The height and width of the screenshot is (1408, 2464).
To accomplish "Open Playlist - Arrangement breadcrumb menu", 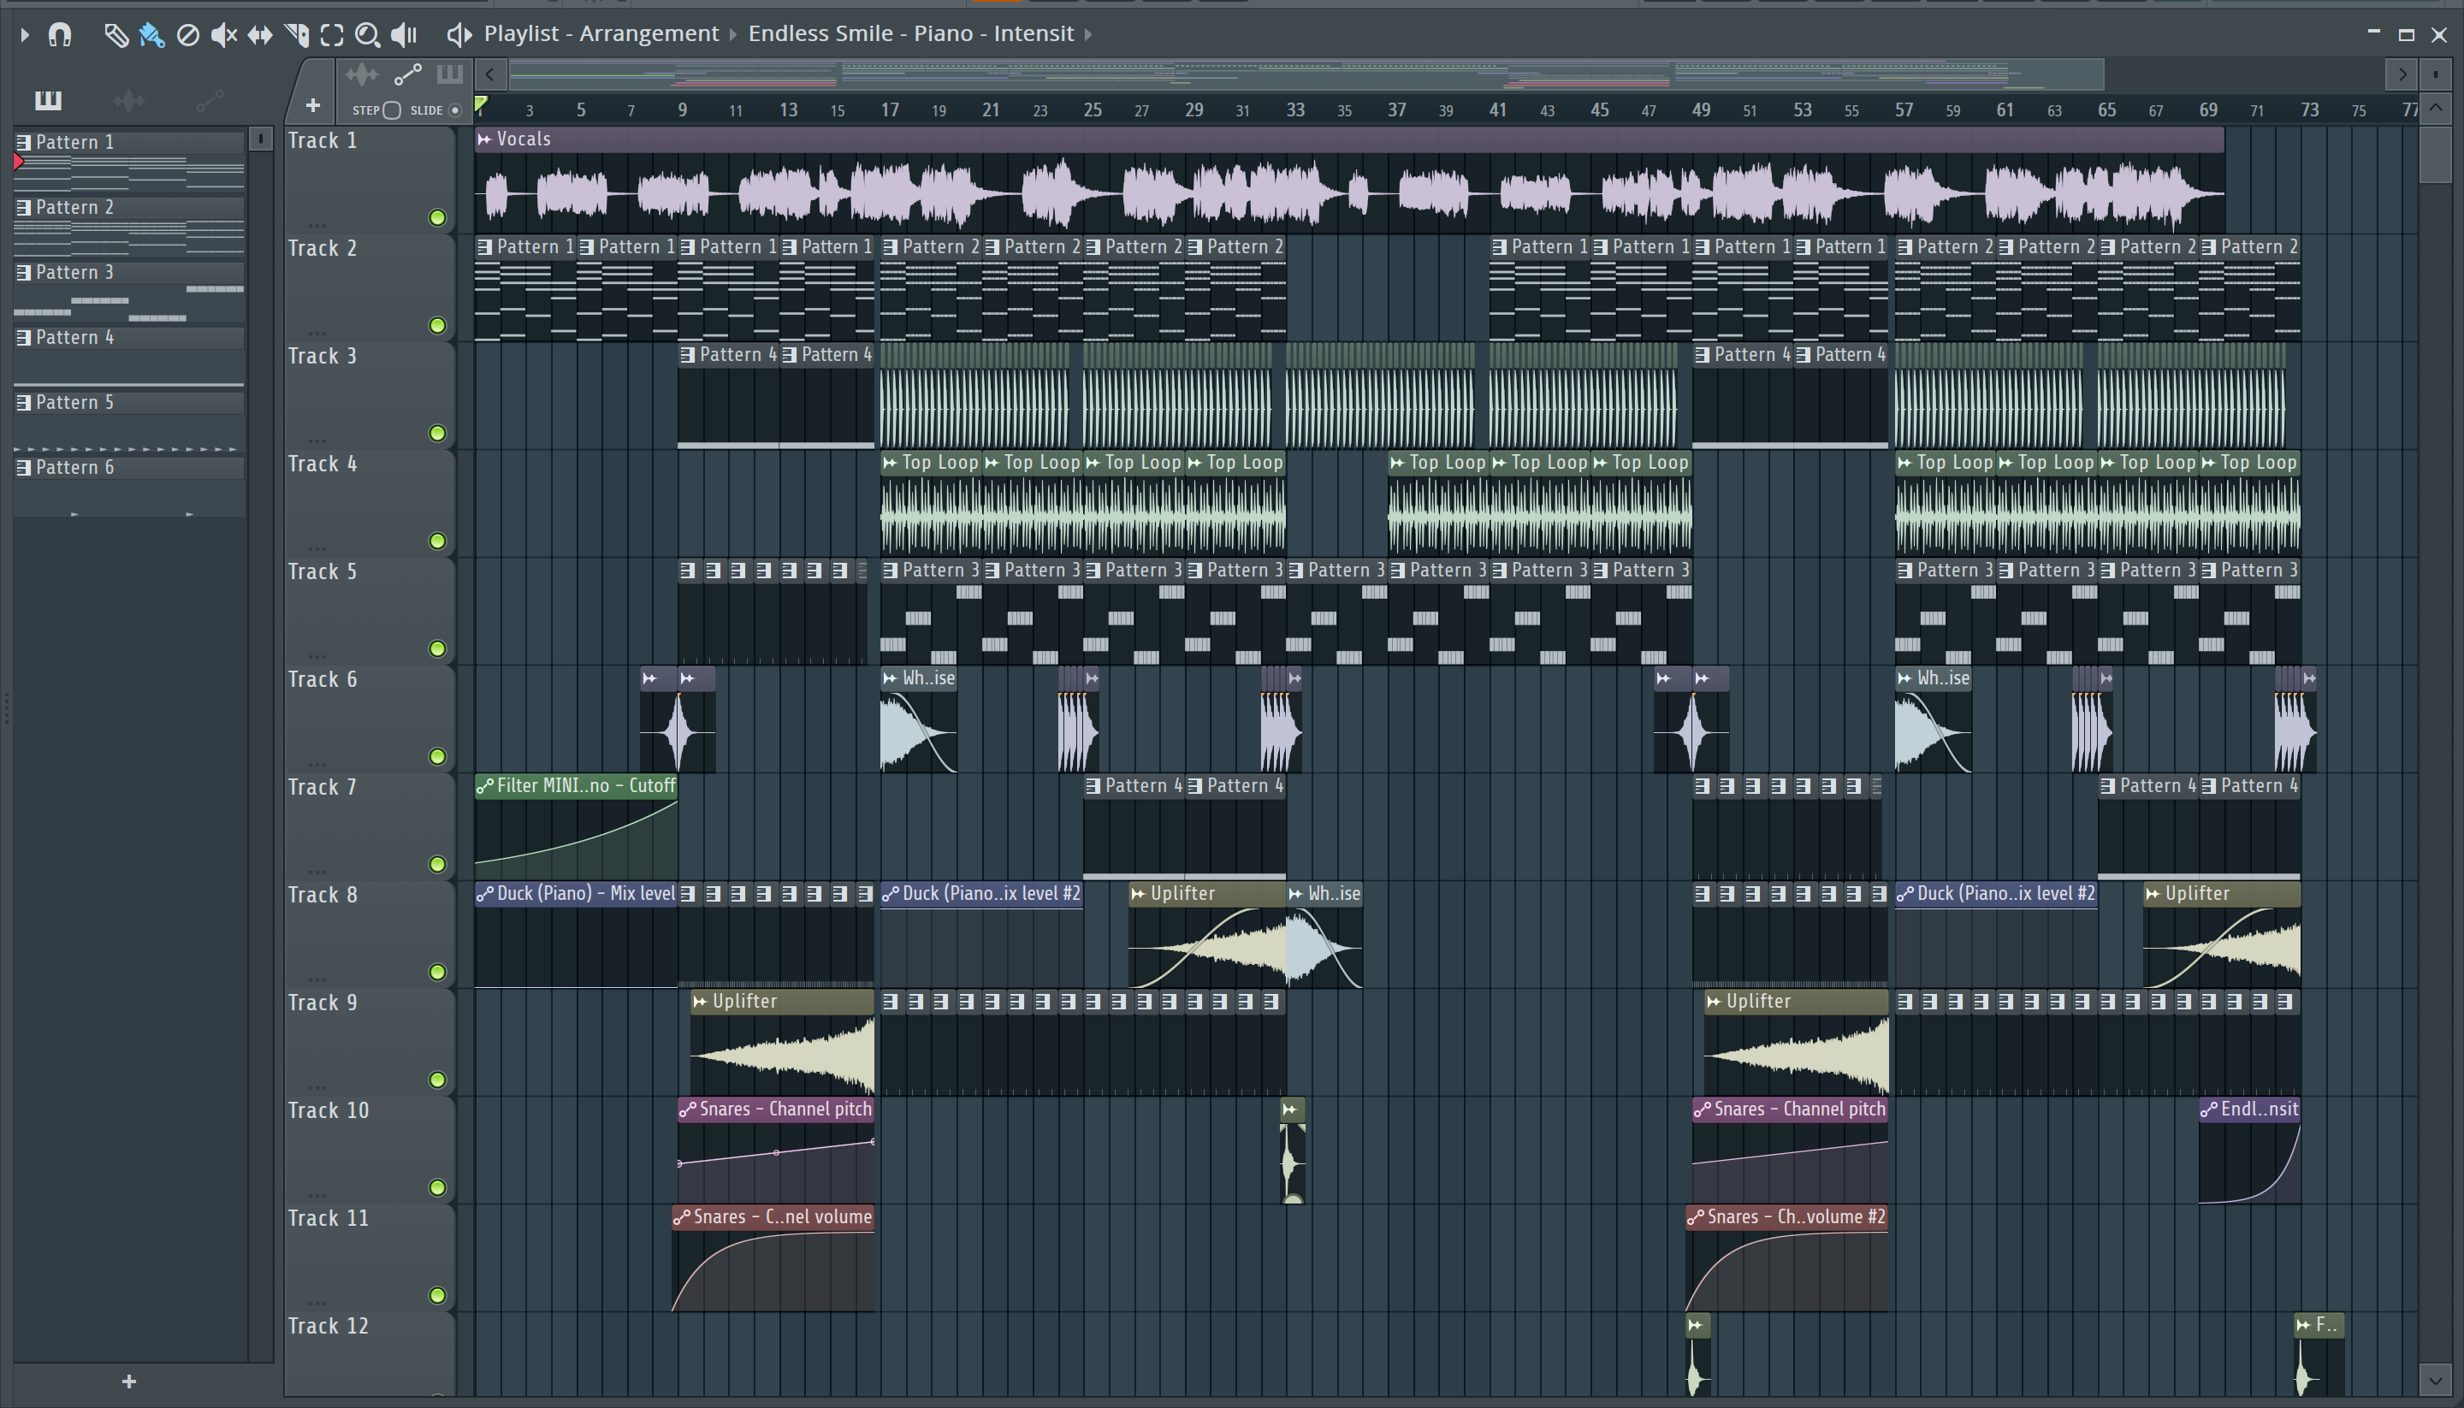I will click(601, 34).
